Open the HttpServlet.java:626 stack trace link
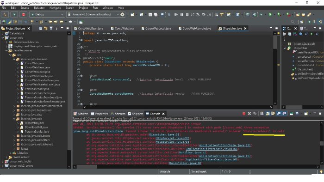Screen dimensions: 324x182 click(x=173, y=138)
